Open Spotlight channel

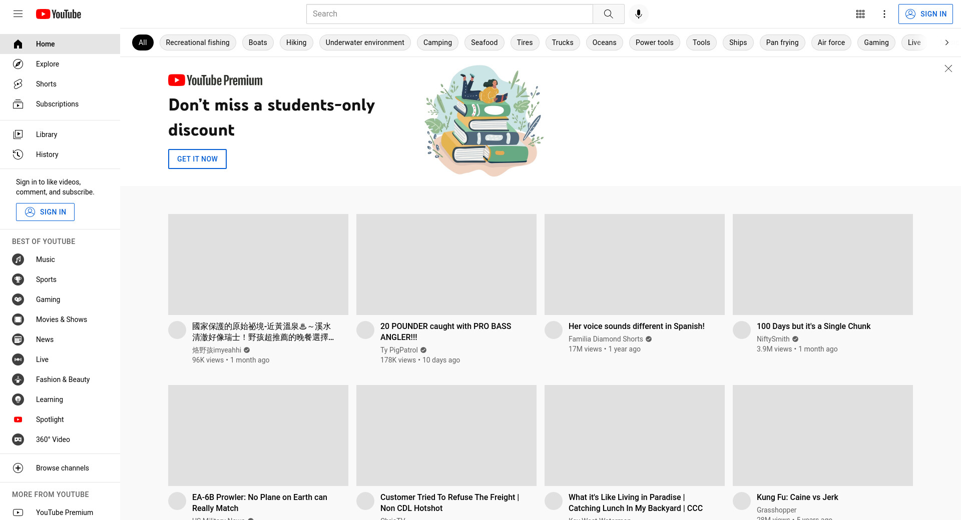[60, 419]
